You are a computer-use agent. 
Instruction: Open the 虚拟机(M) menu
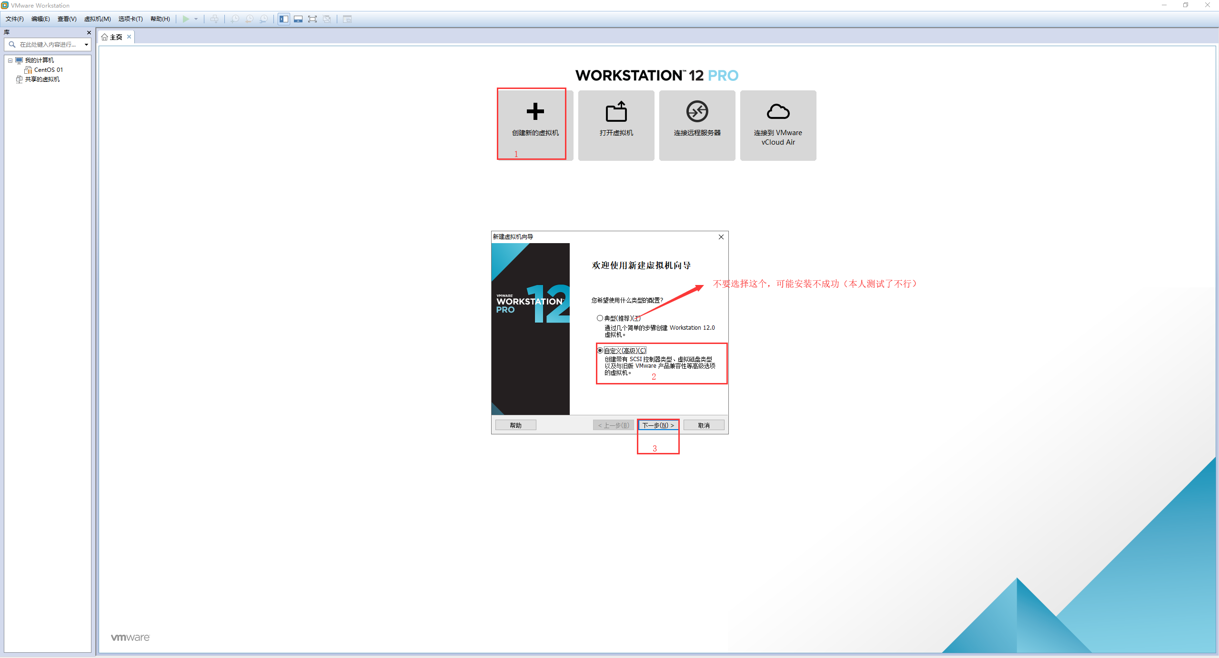(x=97, y=19)
